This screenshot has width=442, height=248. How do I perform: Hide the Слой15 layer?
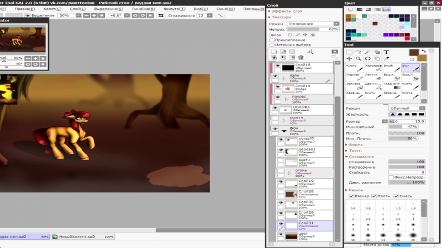click(277, 66)
